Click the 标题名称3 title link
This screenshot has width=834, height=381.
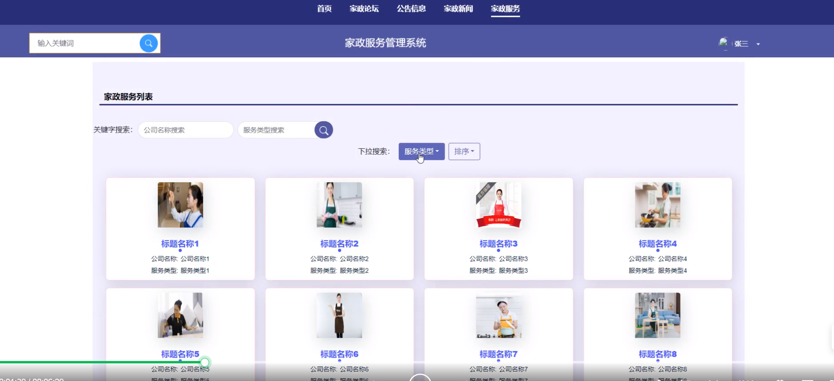tap(499, 244)
